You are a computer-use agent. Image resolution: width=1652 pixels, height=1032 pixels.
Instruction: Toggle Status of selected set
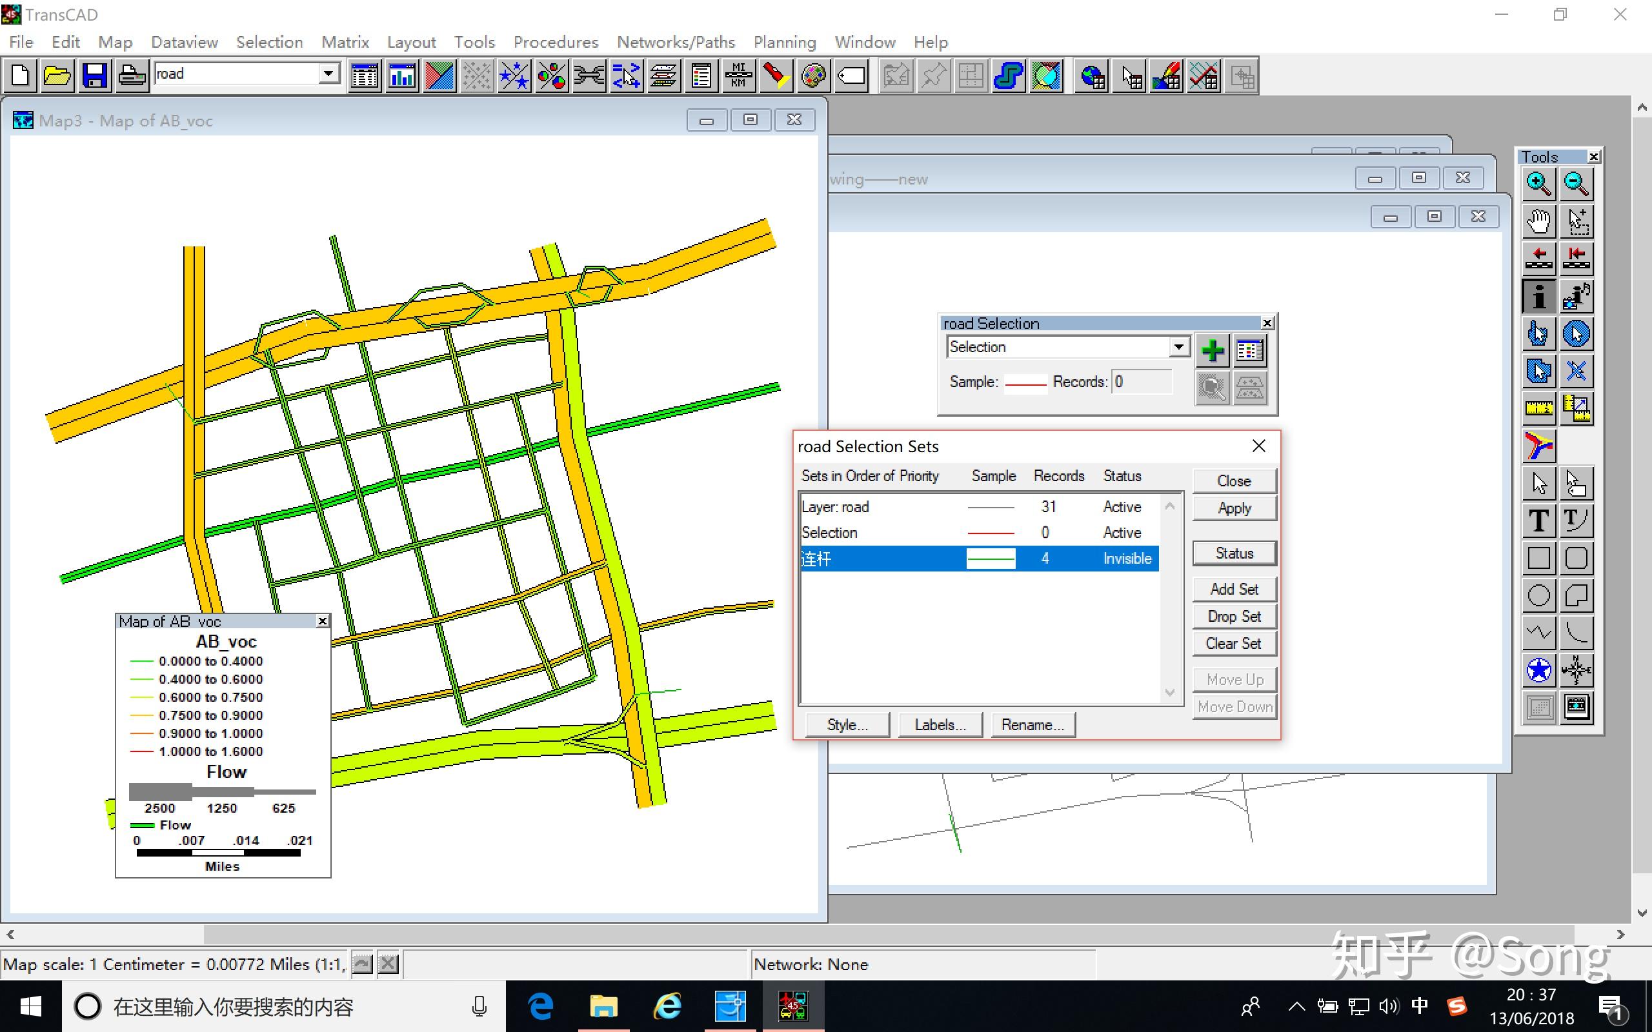1234,553
